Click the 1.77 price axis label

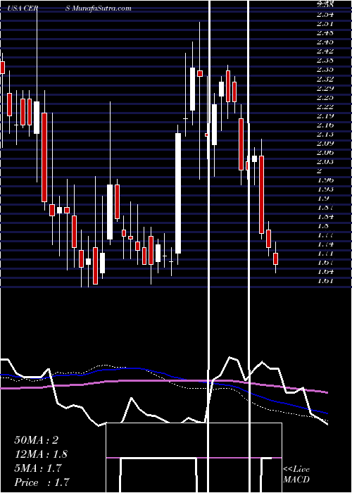click(325, 235)
